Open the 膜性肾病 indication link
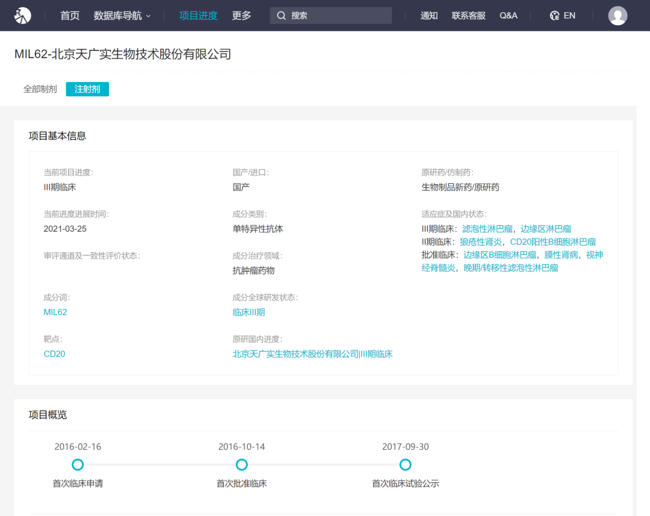650x516 pixels. (x=561, y=255)
